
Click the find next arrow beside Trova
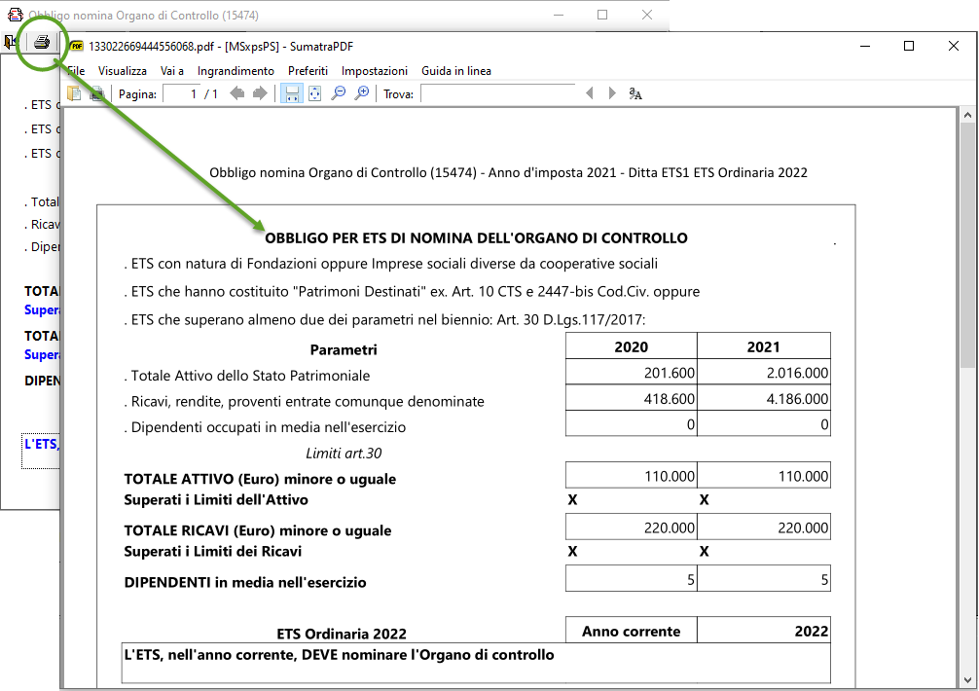pos(612,93)
